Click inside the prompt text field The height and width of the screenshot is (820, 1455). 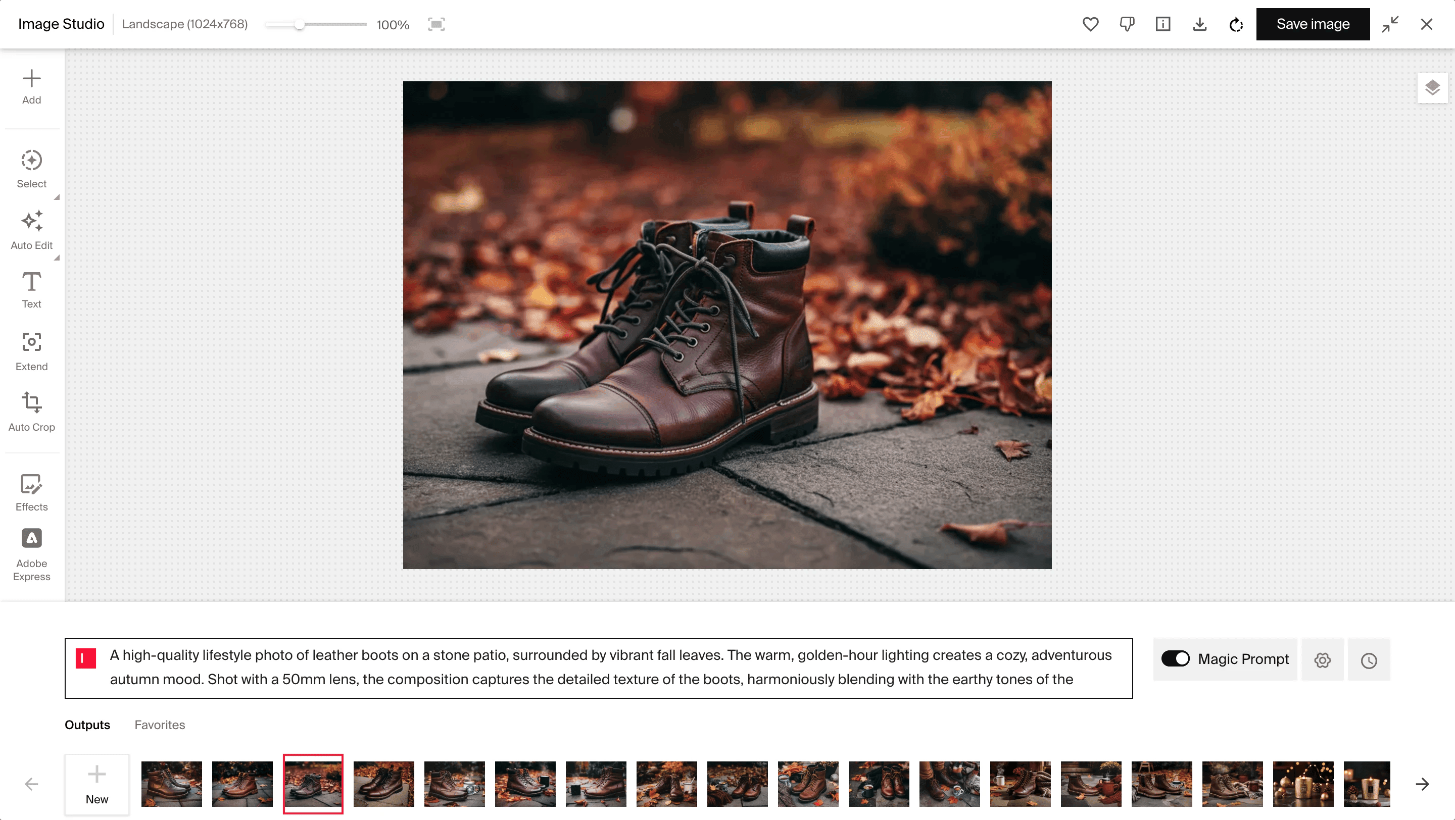599,668
